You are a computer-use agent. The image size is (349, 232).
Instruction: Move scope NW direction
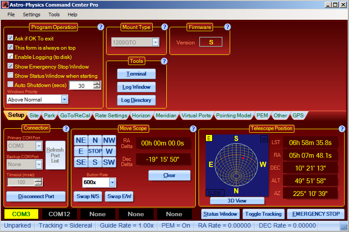coord(109,140)
